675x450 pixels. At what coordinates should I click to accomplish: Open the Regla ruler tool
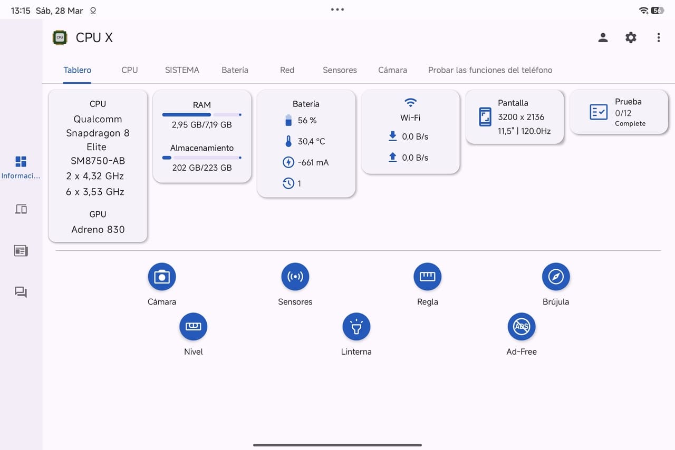pos(427,277)
